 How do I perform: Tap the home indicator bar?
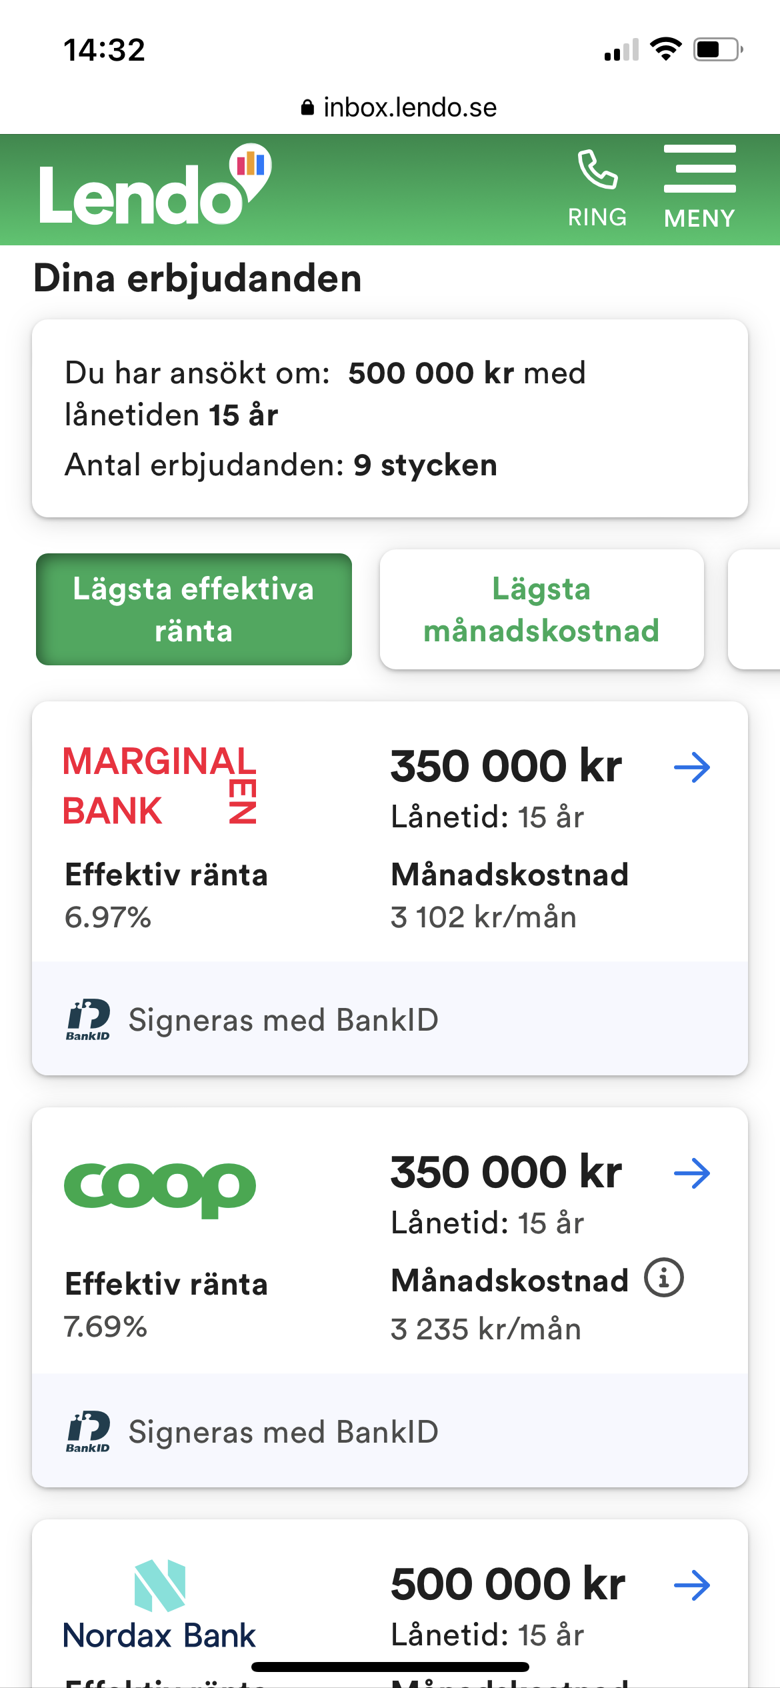pyautogui.click(x=390, y=1667)
